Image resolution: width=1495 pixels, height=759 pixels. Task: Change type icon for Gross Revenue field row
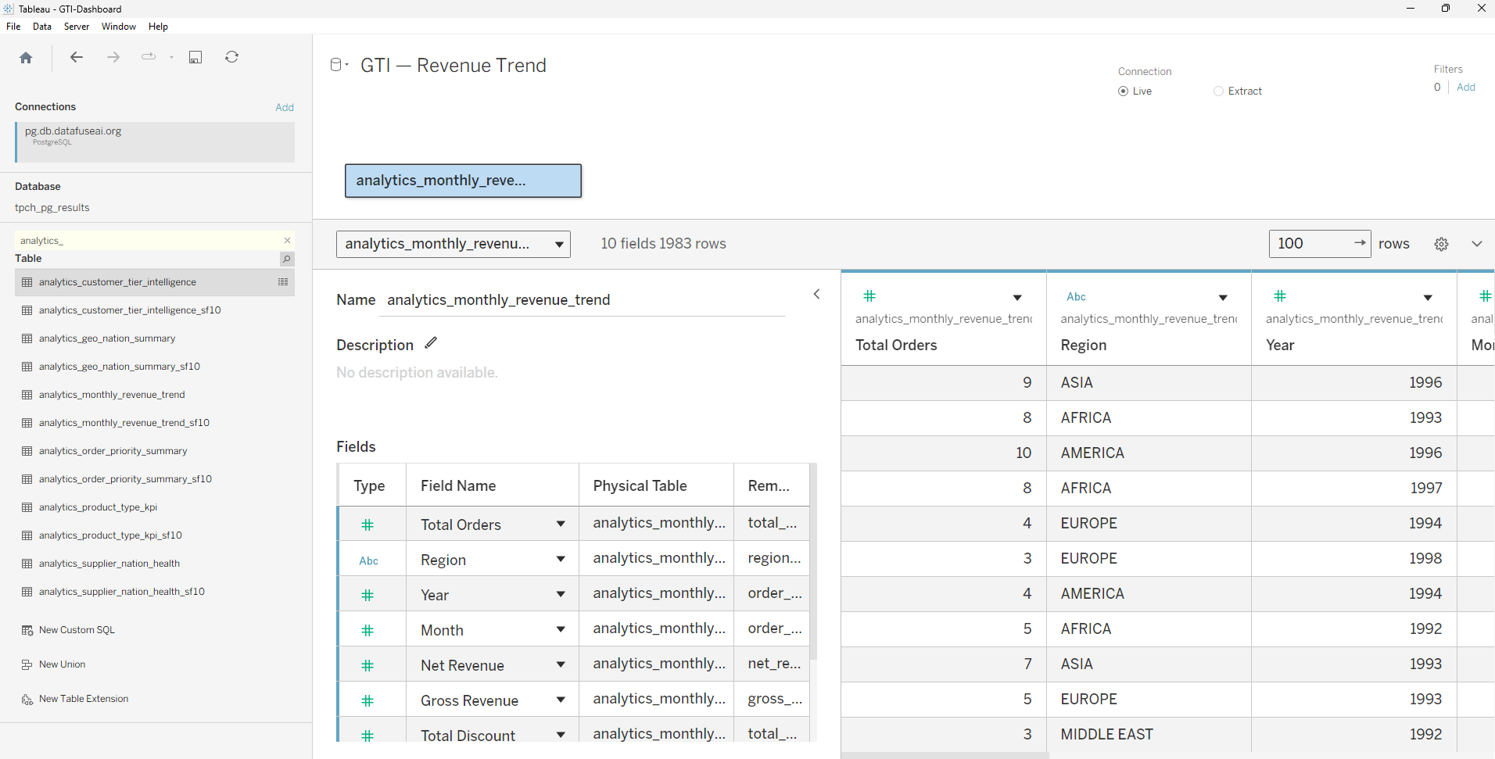tap(367, 701)
